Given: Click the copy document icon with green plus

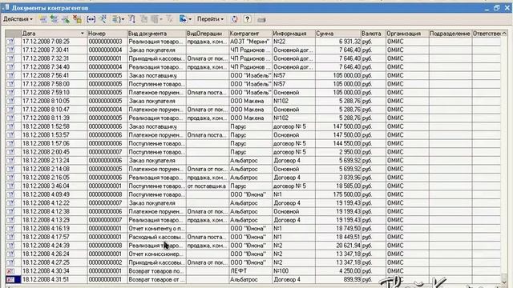Looking at the screenshot, I should tap(55, 19).
